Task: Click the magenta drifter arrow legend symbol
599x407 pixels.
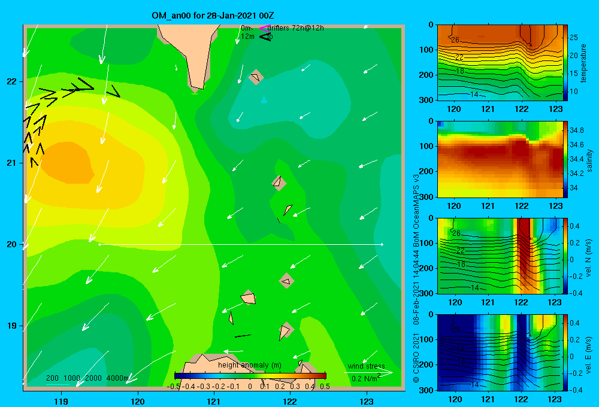Action: [265, 28]
